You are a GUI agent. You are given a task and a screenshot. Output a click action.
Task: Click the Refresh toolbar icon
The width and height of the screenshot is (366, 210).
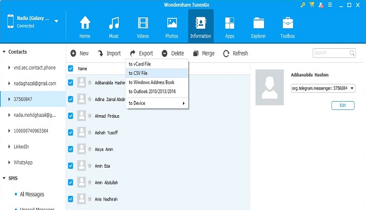[x=226, y=53]
